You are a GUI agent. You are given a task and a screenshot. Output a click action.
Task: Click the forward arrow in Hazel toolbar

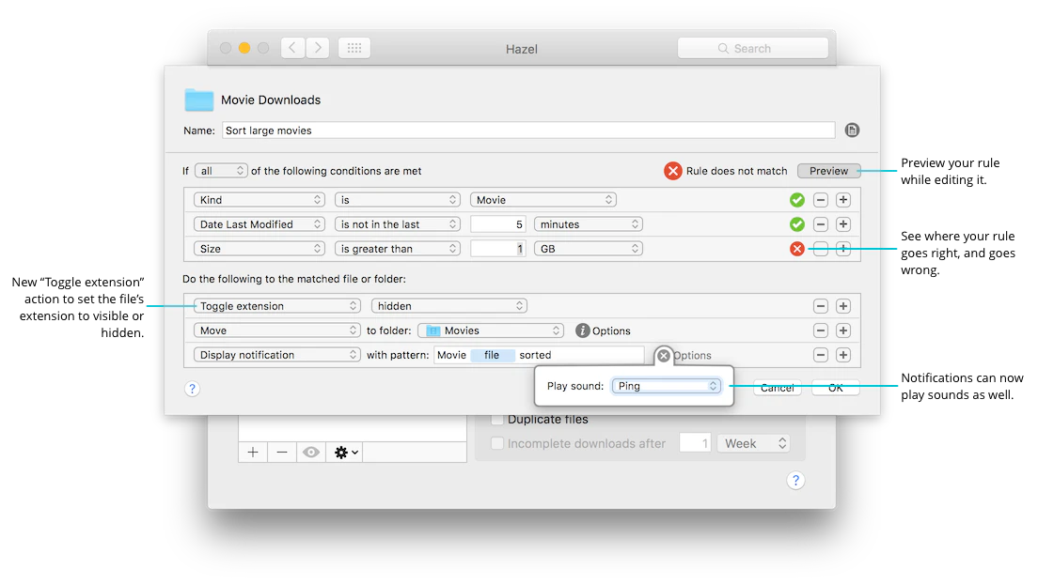[x=318, y=48]
